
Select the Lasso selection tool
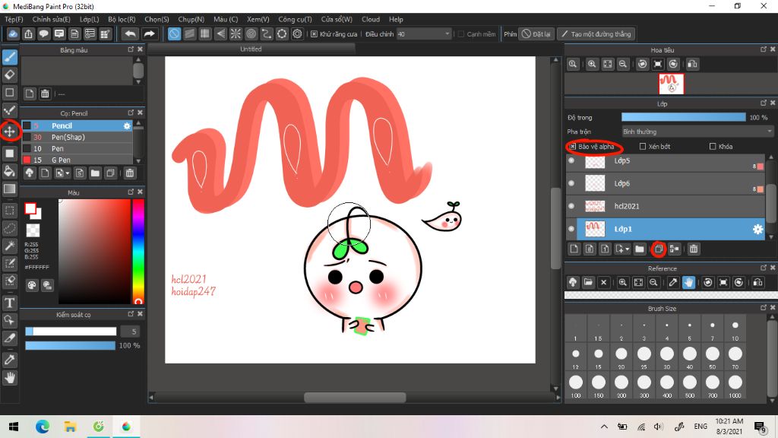[10, 228]
